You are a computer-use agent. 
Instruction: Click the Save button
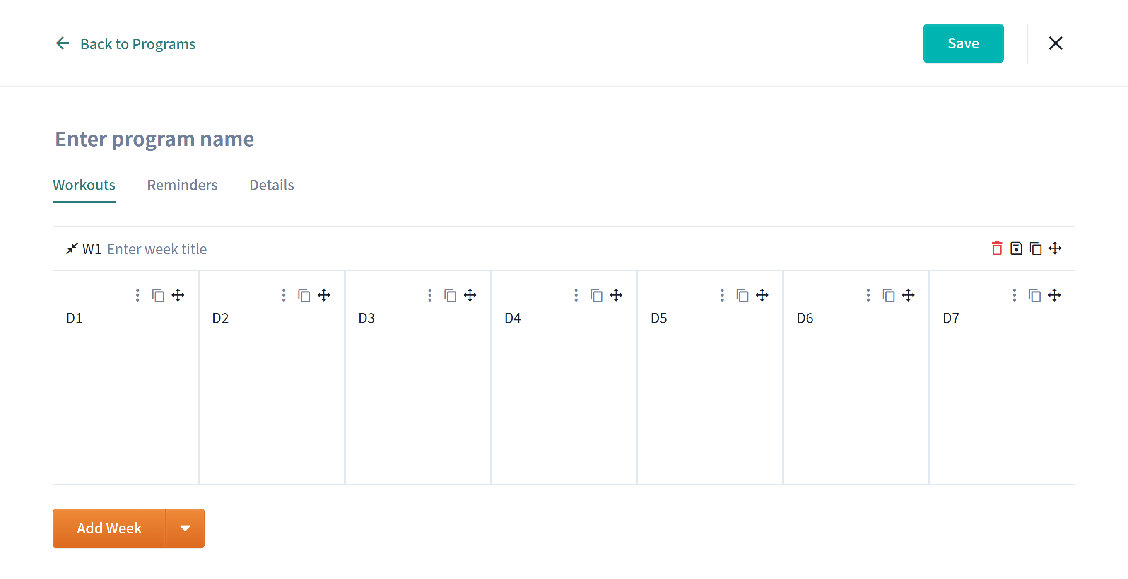pyautogui.click(x=963, y=43)
